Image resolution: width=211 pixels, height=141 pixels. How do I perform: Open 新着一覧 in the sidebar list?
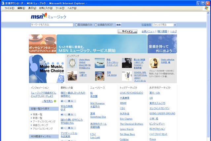pyautogui.click(x=38, y=118)
